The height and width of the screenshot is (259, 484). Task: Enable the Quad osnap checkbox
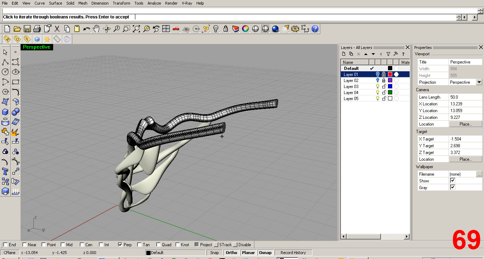158,244
